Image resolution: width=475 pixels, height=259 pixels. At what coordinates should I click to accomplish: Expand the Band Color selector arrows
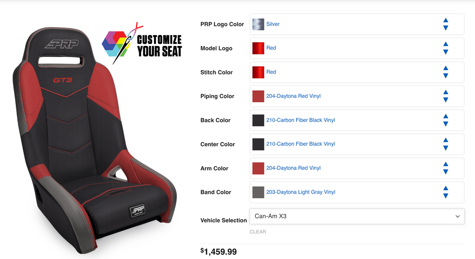pyautogui.click(x=446, y=192)
